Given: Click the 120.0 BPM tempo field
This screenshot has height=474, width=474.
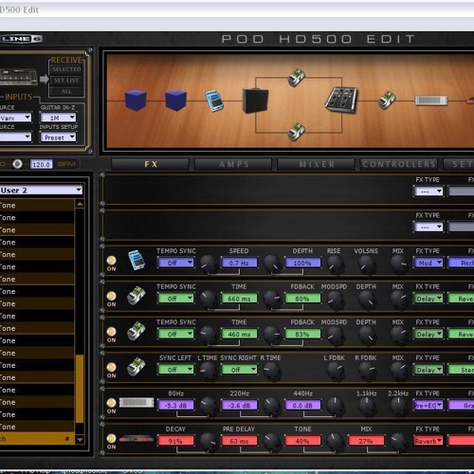Looking at the screenshot, I should point(42,164).
